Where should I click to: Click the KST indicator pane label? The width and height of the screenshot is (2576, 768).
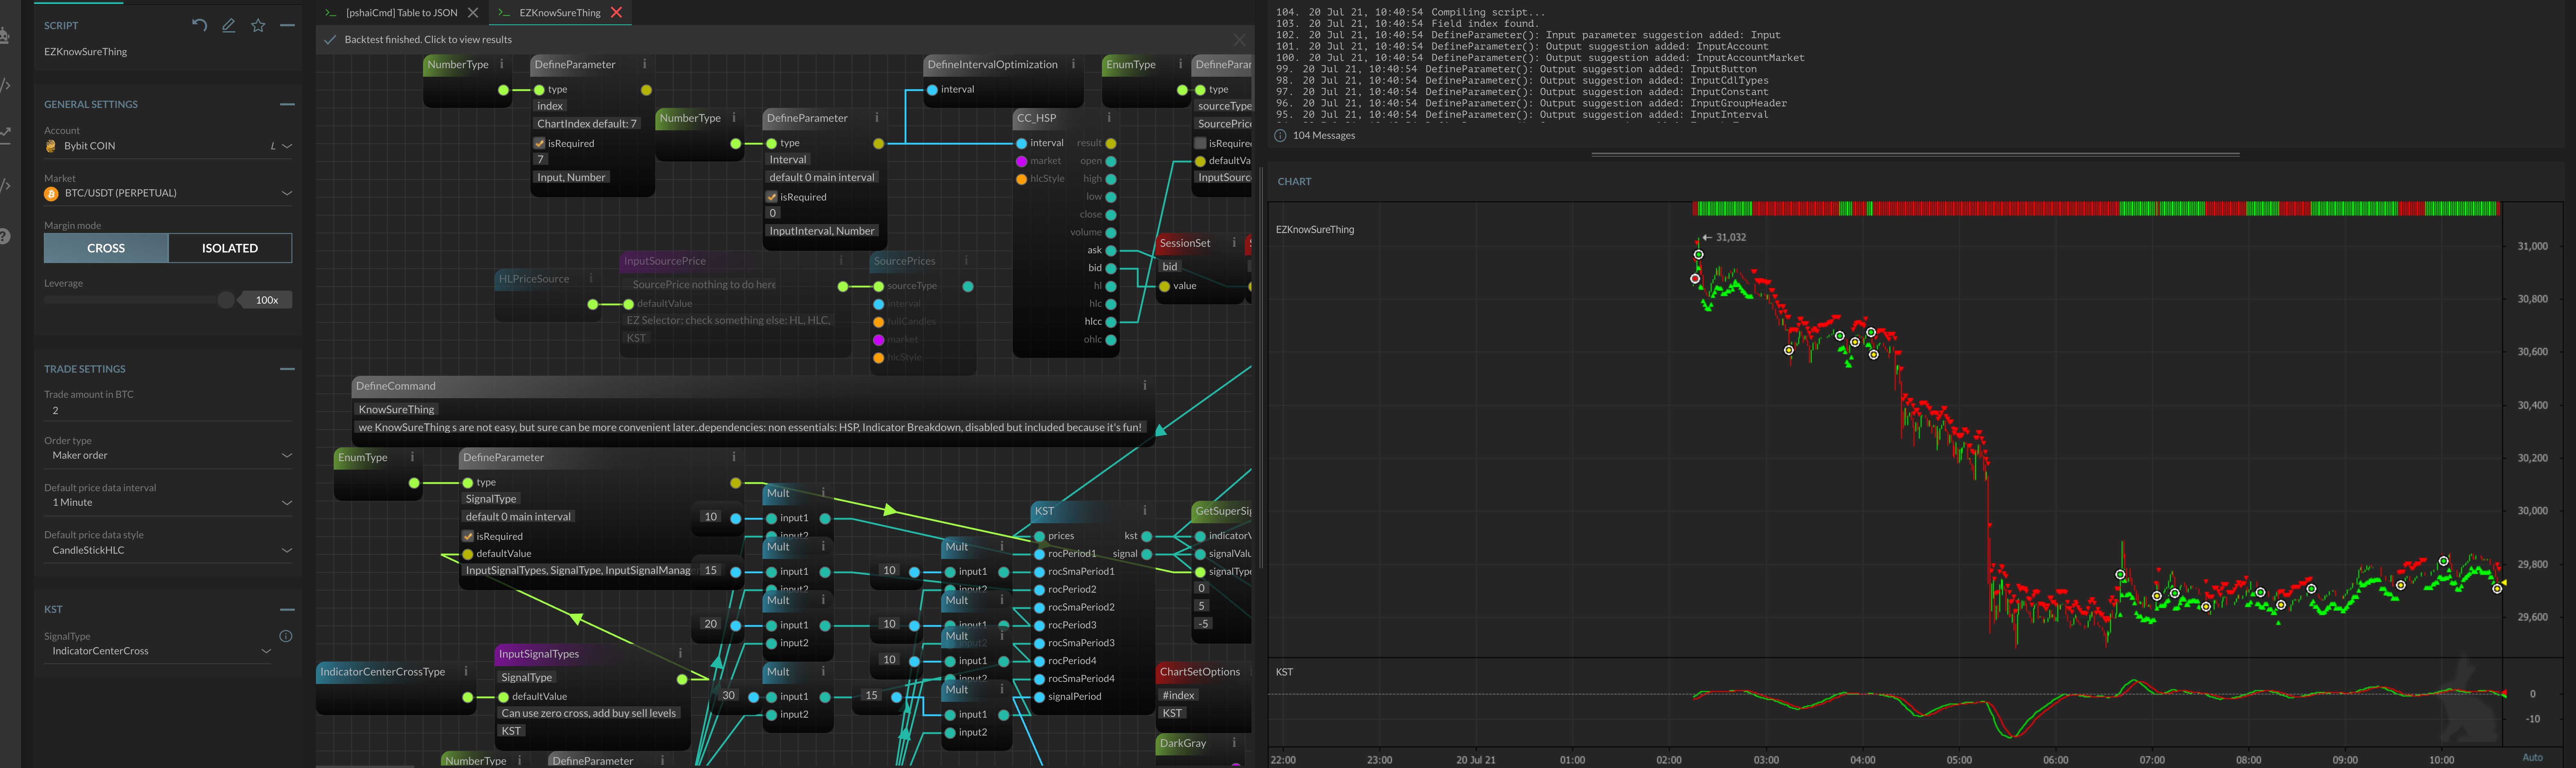point(1284,672)
